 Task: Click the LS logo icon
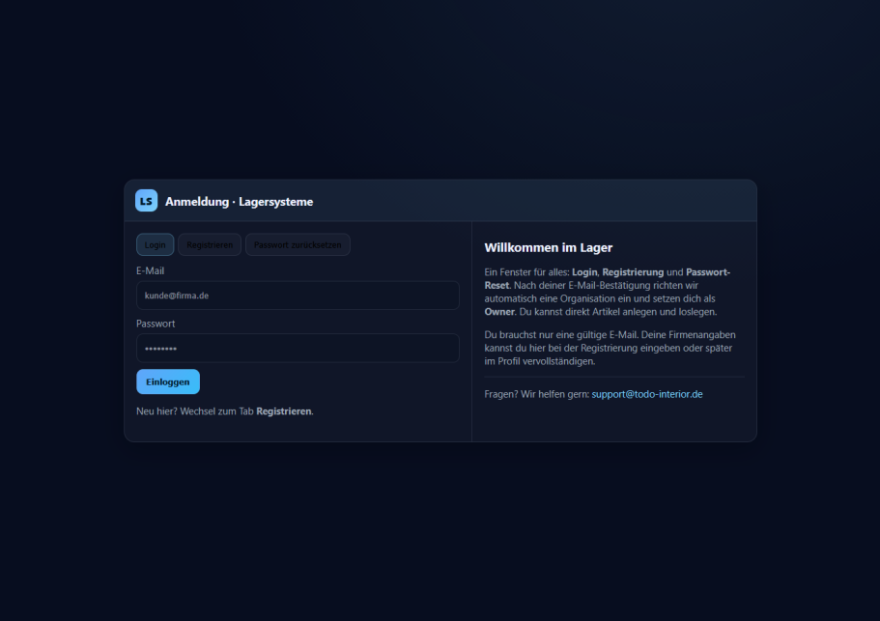coord(146,201)
